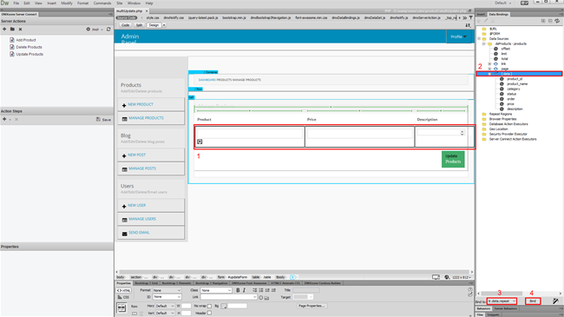Screen dimensions: 564x317
Task: Delete selected server action with X icon
Action: 20,30
